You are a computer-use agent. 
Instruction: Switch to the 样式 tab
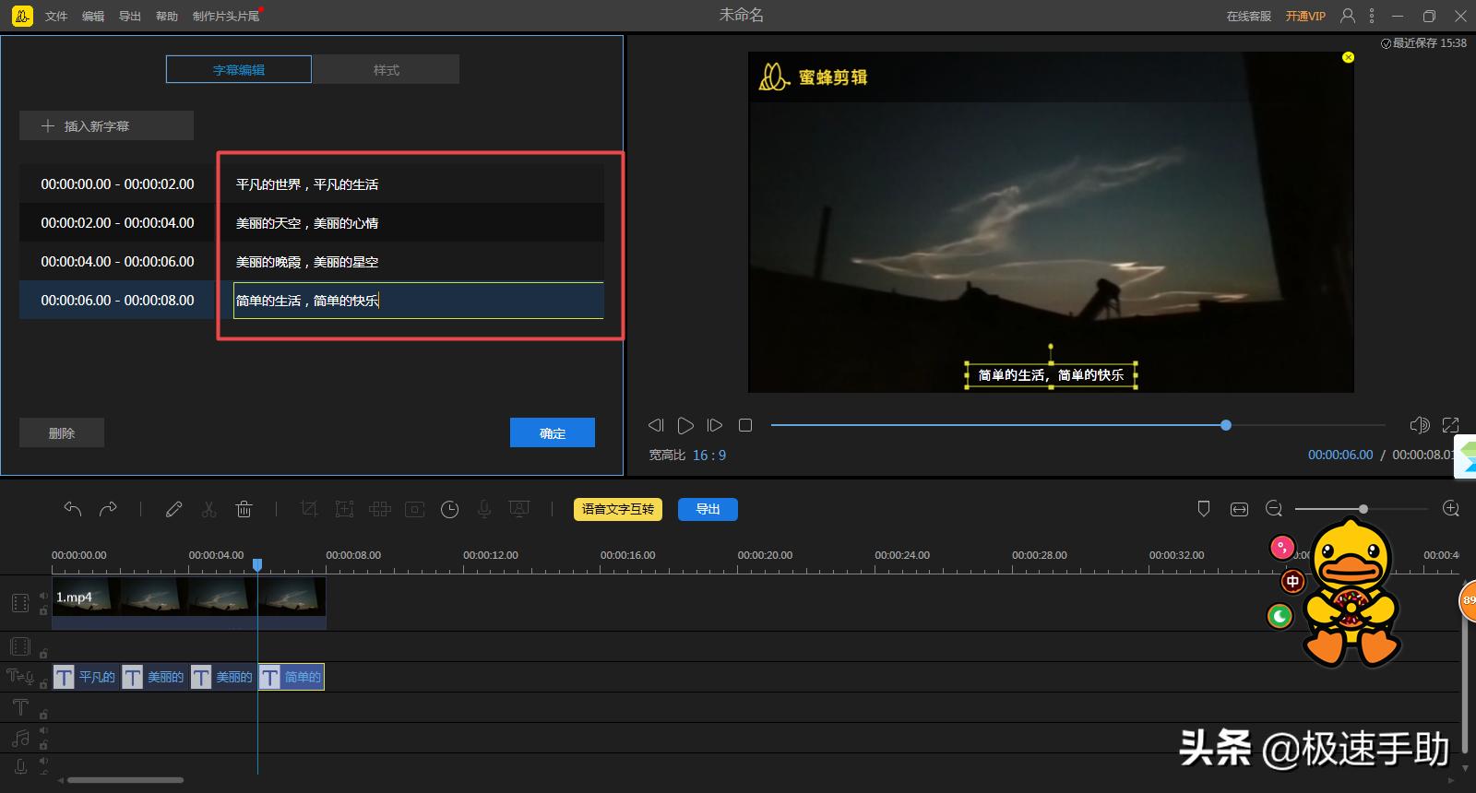(x=386, y=70)
